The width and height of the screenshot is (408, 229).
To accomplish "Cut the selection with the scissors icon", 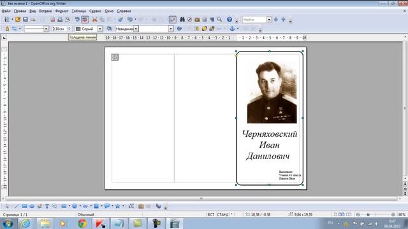I will (x=95, y=20).
